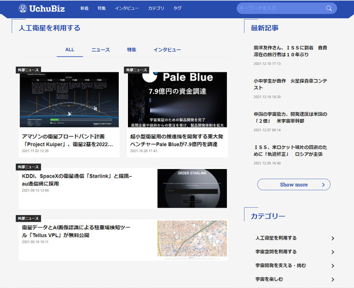Click the Show more button
The image size is (354, 288).
click(x=294, y=185)
